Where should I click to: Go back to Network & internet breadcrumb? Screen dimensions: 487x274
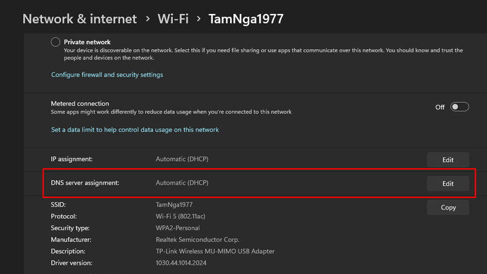[x=80, y=19]
